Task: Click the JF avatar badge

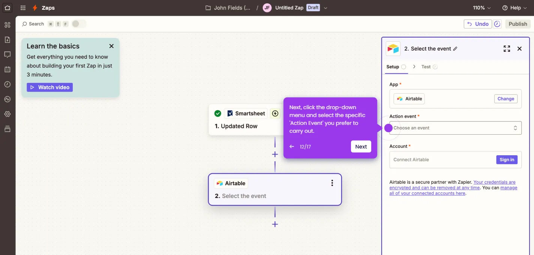Action: point(267,8)
